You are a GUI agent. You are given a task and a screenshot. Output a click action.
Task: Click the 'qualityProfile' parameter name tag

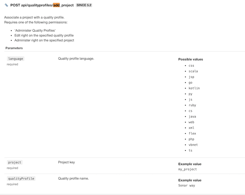(21, 179)
